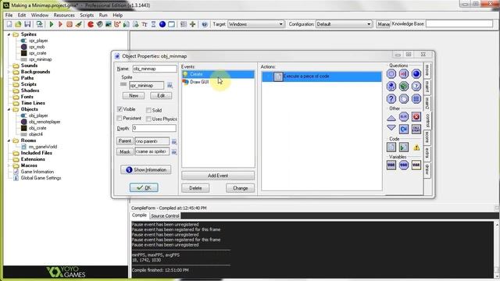500x281 pixels.
Task: Select the Set Variable action icon
Action: coord(391,165)
